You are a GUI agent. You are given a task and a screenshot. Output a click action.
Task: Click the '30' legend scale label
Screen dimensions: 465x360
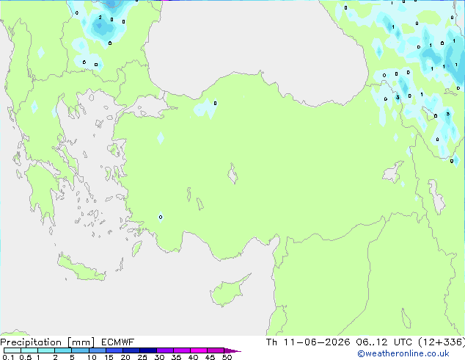[159, 357]
